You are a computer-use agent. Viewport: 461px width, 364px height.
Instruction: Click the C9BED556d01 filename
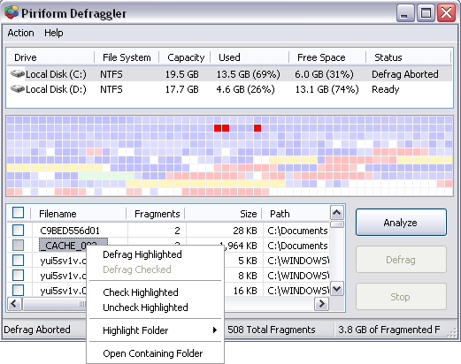70,231
